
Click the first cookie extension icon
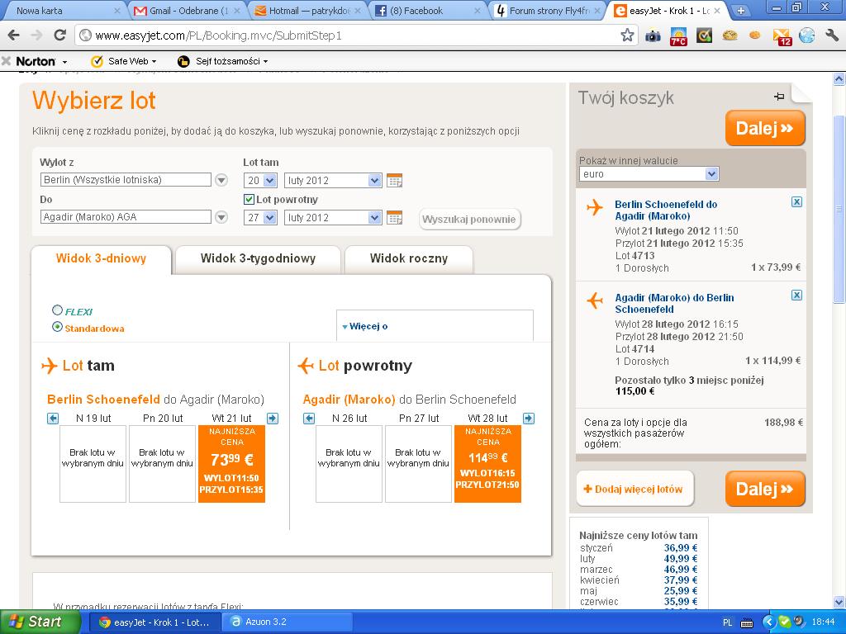730,35
